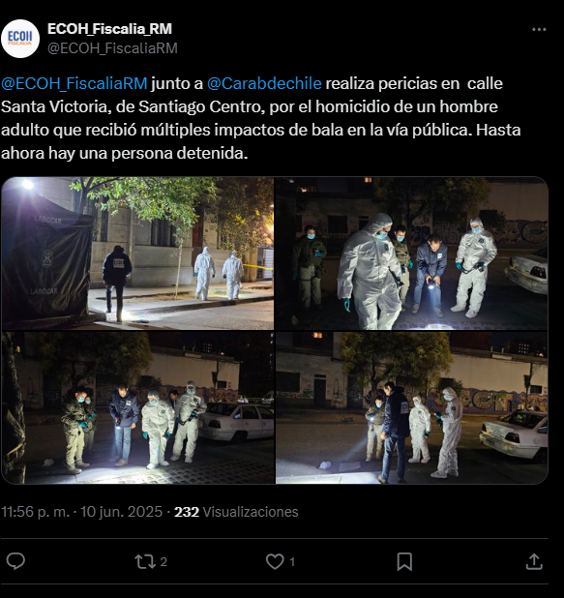Click the repost arrows icon
This screenshot has width=564, height=598.
(x=145, y=561)
